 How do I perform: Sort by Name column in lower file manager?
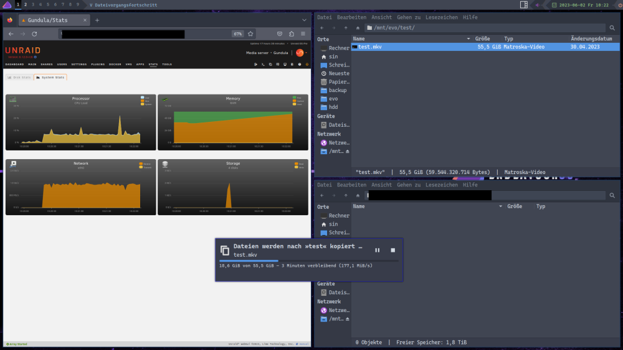tap(427, 206)
